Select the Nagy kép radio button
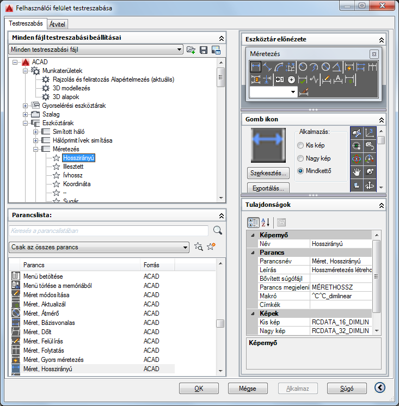The image size is (399, 406). click(300, 158)
